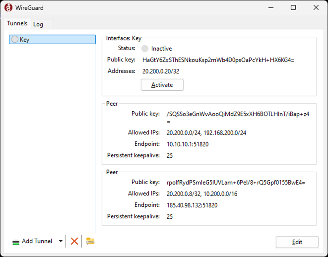Click the gray status circle beside Key
Viewport: 328px width, 257px height.
point(15,39)
